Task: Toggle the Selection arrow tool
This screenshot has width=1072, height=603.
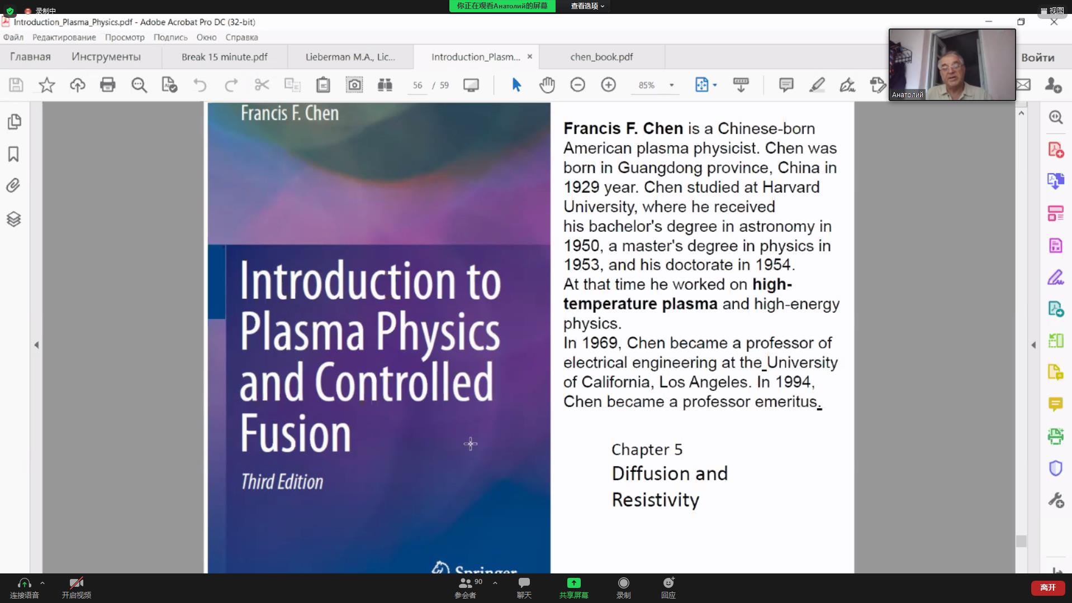Action: 516,85
